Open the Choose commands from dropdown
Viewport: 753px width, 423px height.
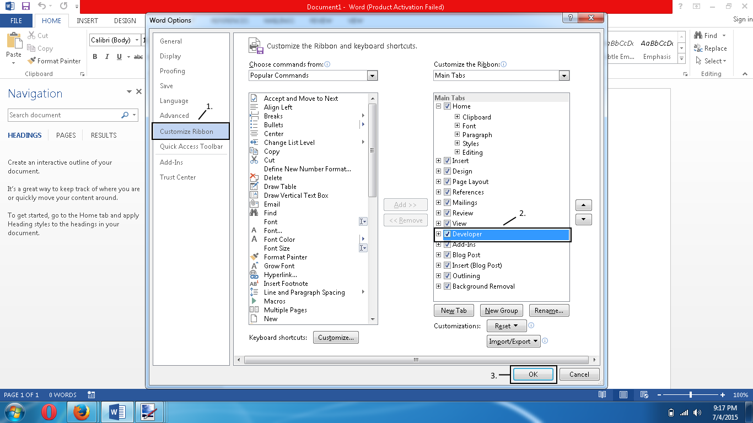coord(373,75)
